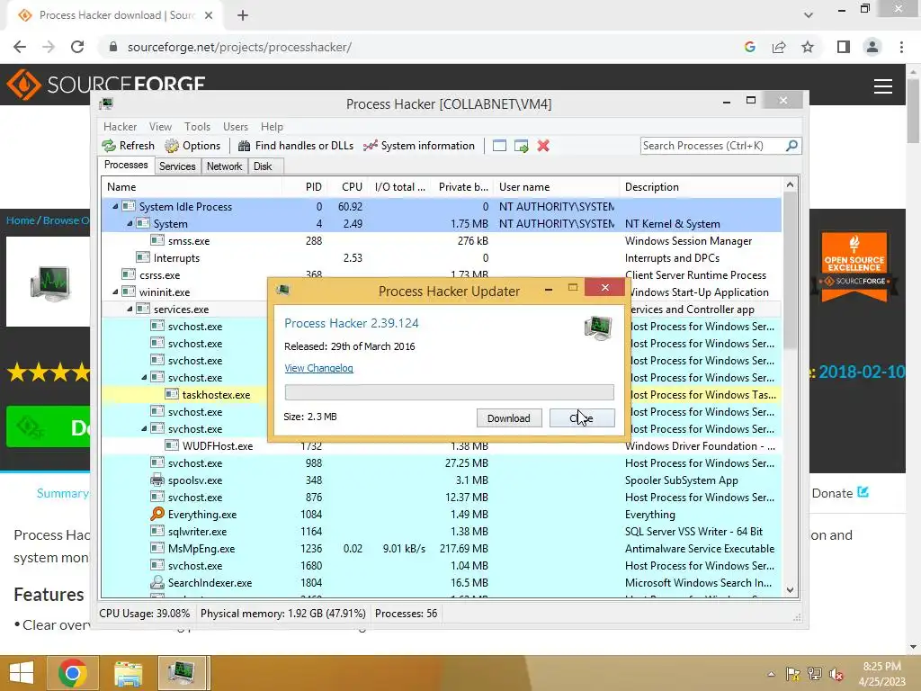The height and width of the screenshot is (691, 921).
Task: Click the find window and thread icon
Action: 521,146
